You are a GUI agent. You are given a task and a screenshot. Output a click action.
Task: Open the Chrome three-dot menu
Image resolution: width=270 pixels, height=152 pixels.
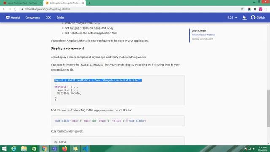point(266,9)
